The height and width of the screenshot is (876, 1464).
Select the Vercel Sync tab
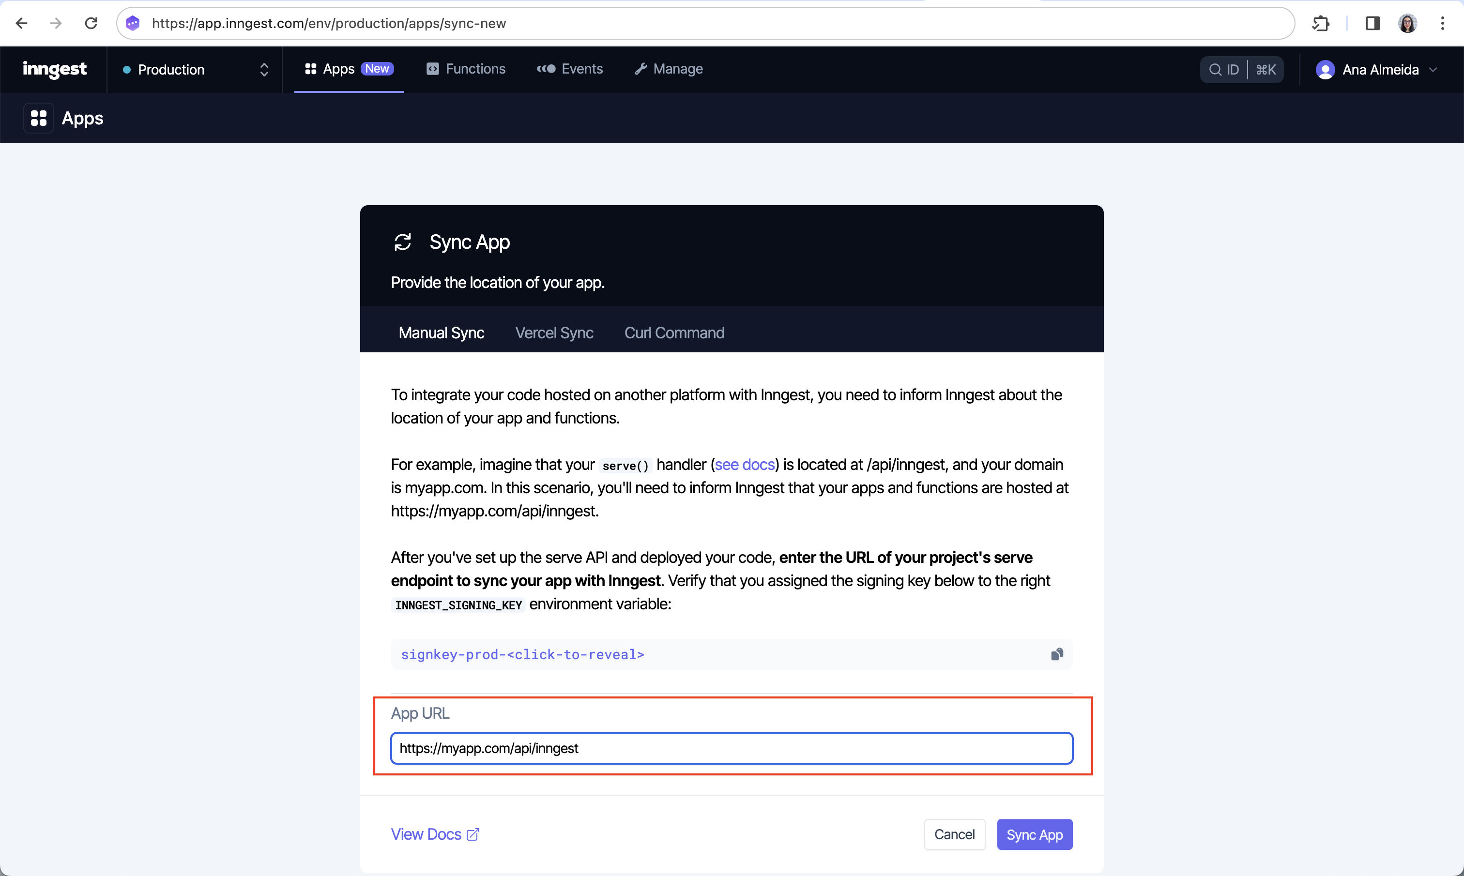[555, 332]
